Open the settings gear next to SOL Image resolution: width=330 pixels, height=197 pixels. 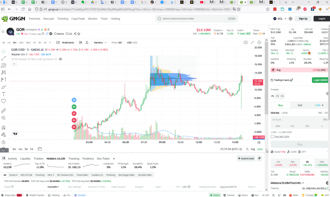click(x=290, y=18)
